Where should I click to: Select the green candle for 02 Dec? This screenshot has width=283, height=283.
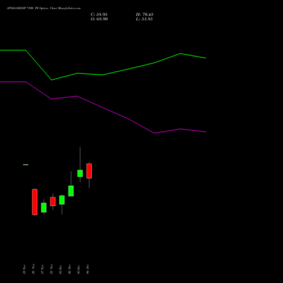point(71,191)
